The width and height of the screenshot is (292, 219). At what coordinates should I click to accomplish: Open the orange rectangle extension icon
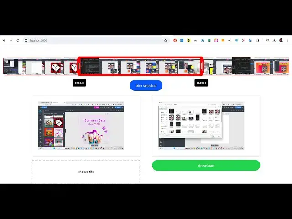[x=223, y=40]
